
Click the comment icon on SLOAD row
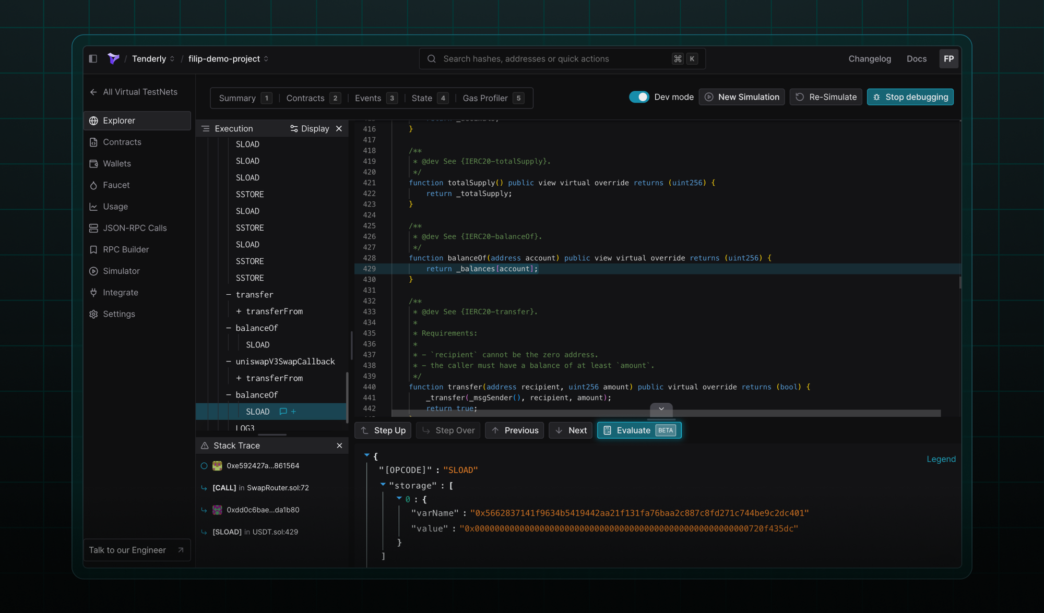(x=283, y=412)
